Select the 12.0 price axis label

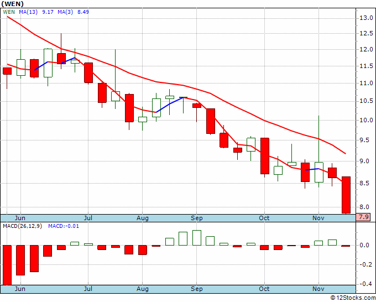(366, 49)
